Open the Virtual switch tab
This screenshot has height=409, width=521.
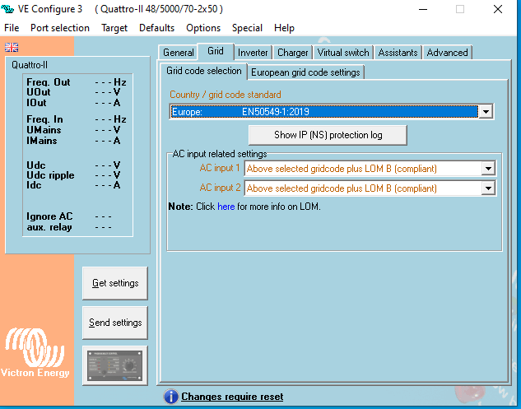coord(343,53)
